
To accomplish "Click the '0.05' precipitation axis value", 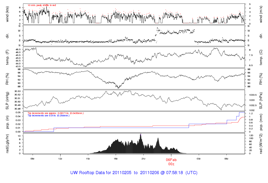I will 18,112.
